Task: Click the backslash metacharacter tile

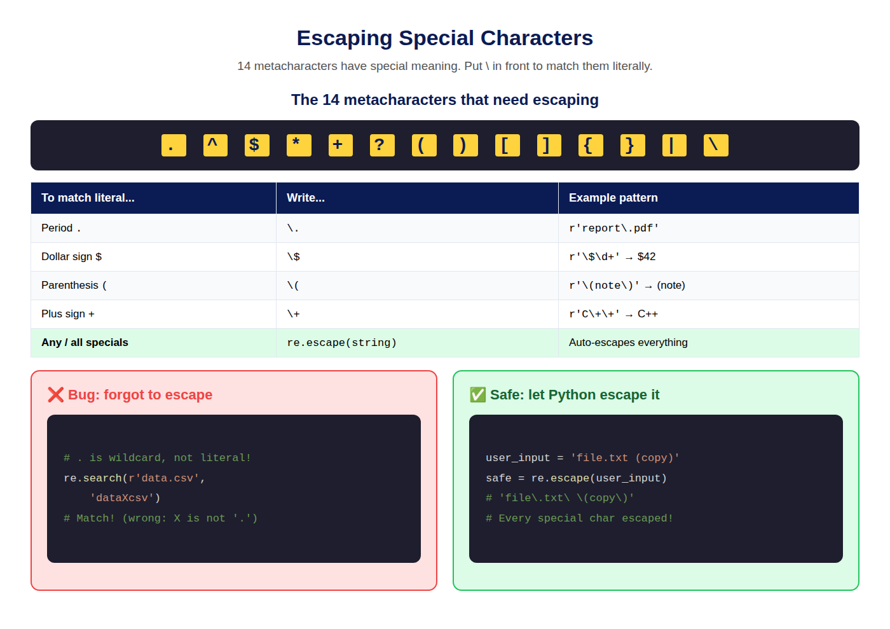Action: pos(716,145)
